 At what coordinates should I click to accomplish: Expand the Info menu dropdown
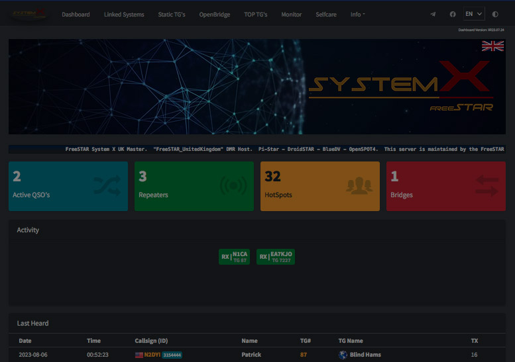click(357, 15)
